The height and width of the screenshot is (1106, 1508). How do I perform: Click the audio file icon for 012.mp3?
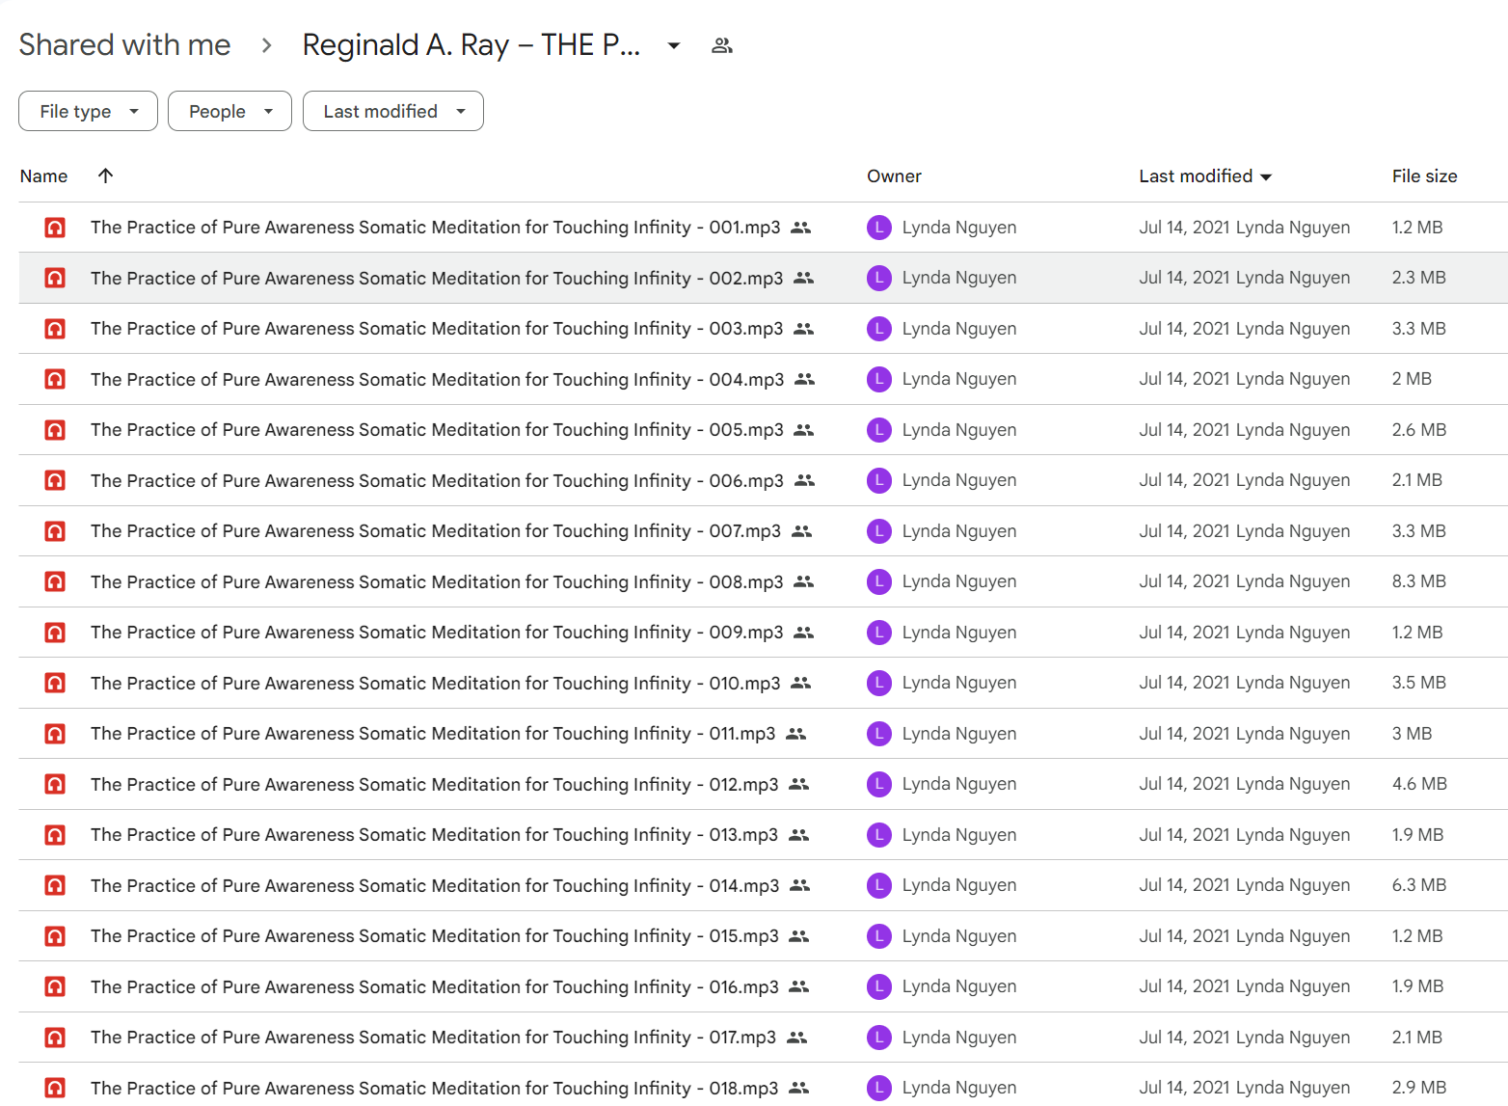coord(55,784)
